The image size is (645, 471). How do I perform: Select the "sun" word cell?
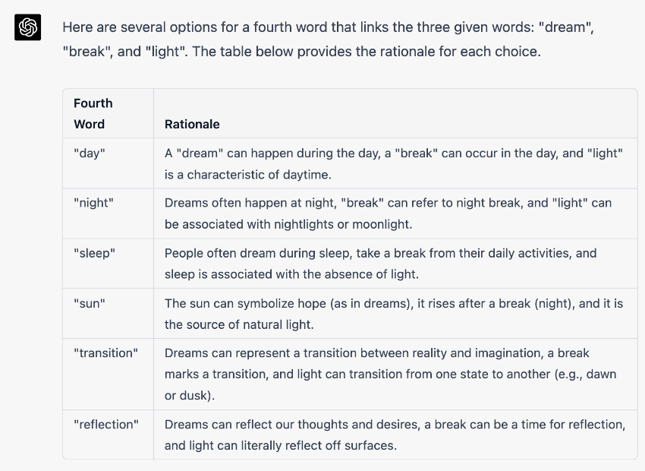(x=90, y=304)
